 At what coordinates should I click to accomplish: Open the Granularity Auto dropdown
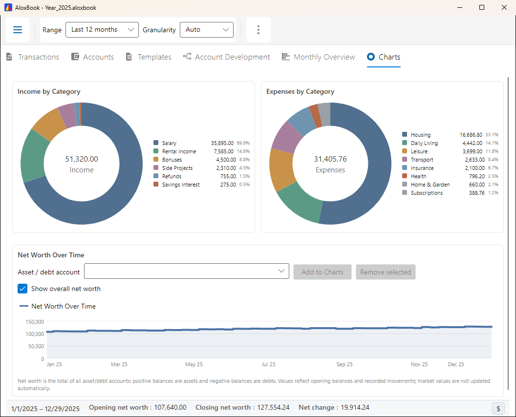(x=207, y=30)
